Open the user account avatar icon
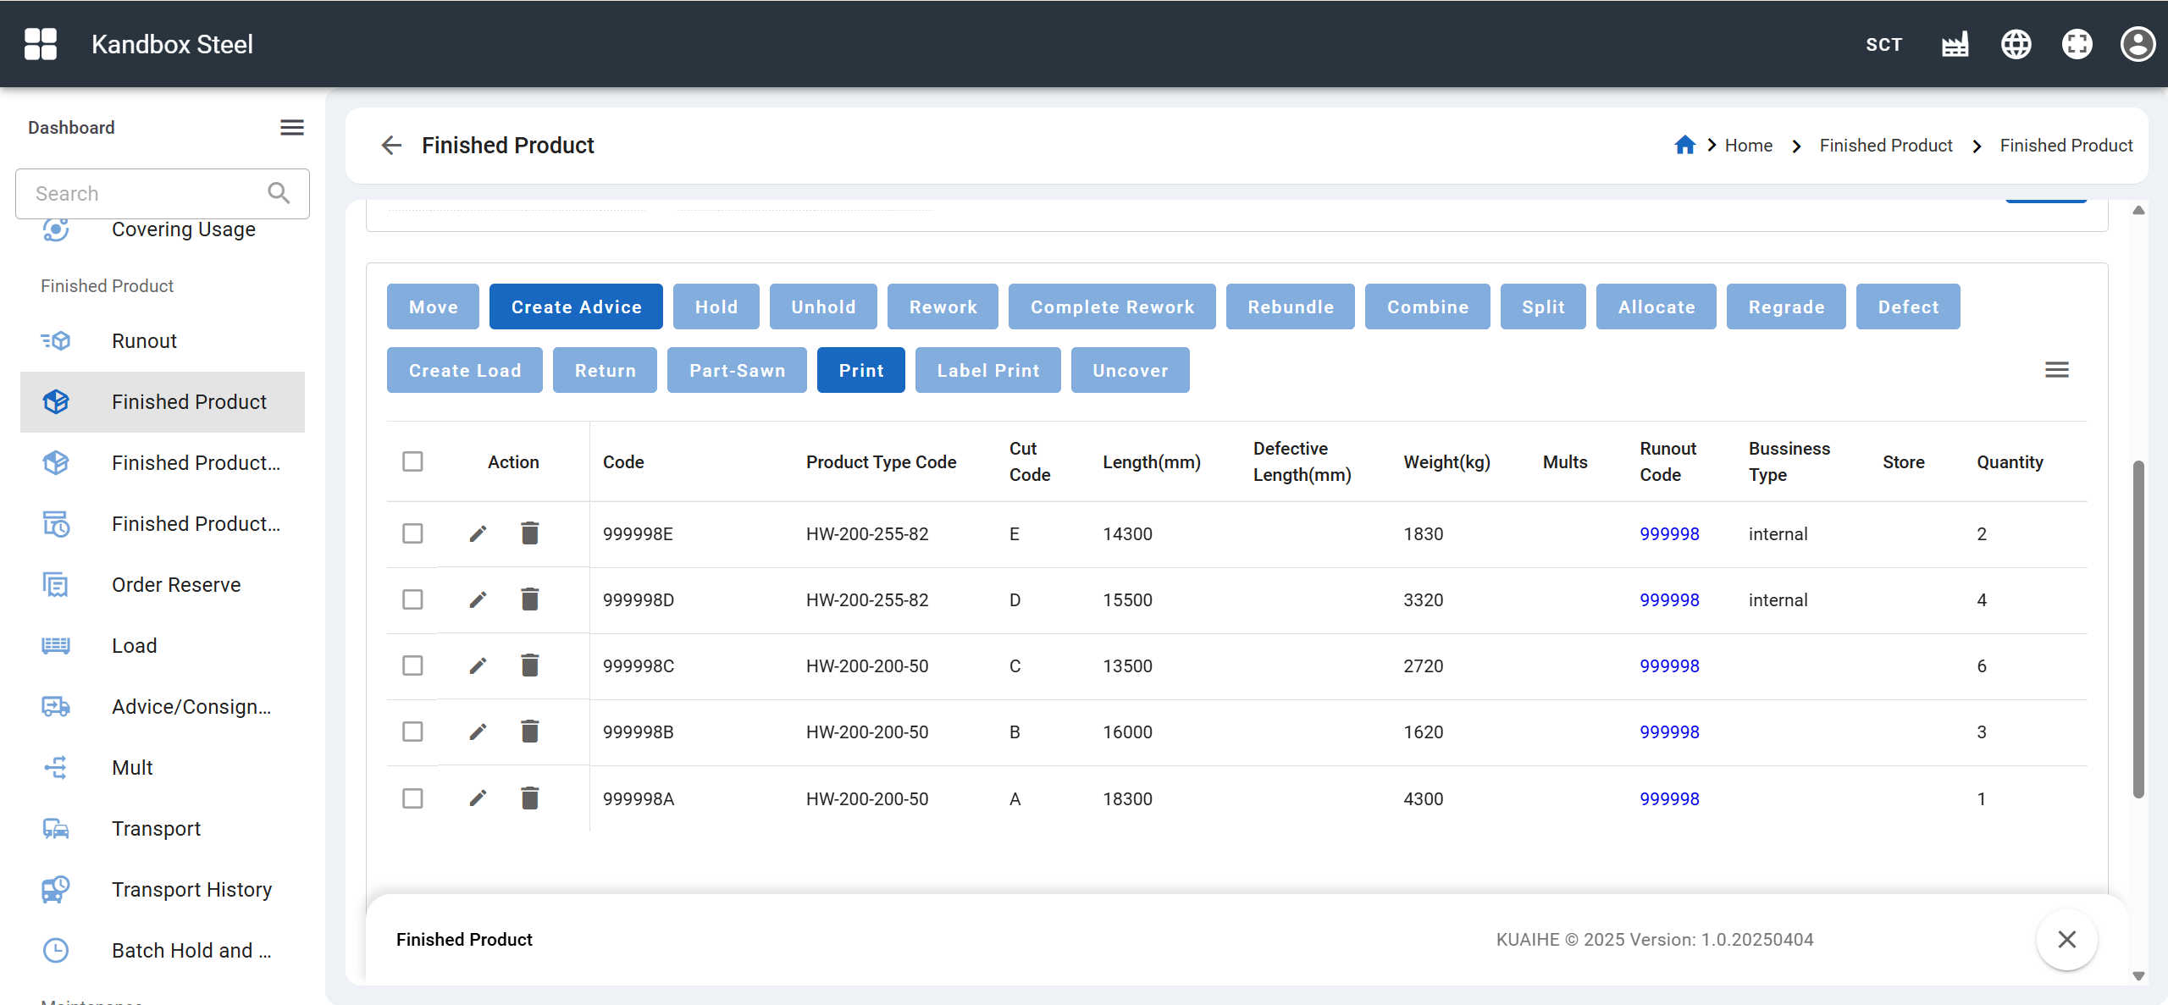 tap(2138, 44)
